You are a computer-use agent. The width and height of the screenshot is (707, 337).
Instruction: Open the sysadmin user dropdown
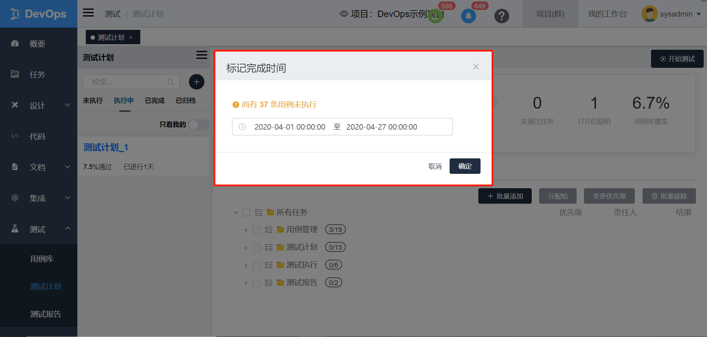click(699, 14)
